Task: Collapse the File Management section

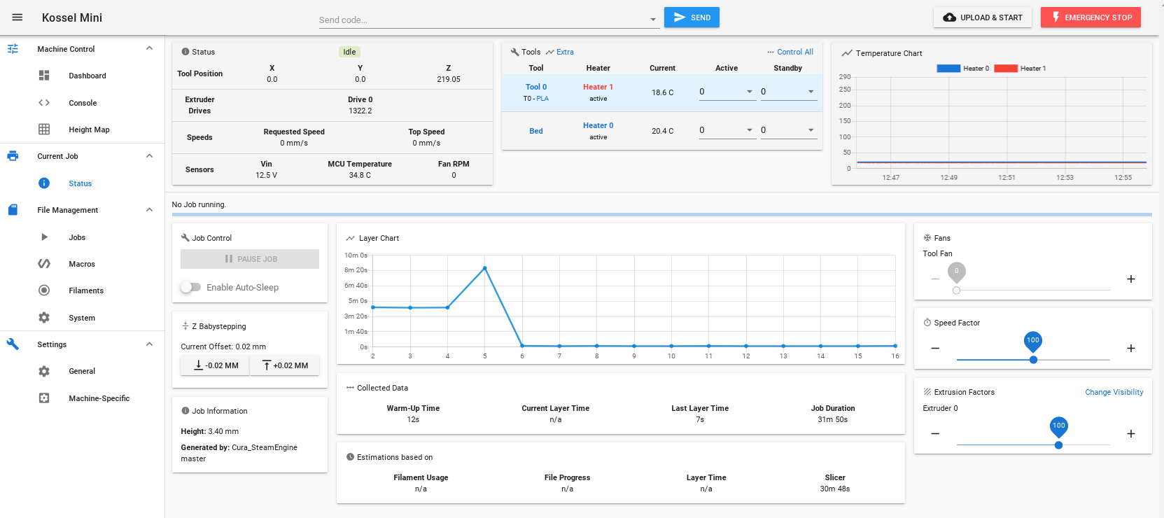Action: 149,210
